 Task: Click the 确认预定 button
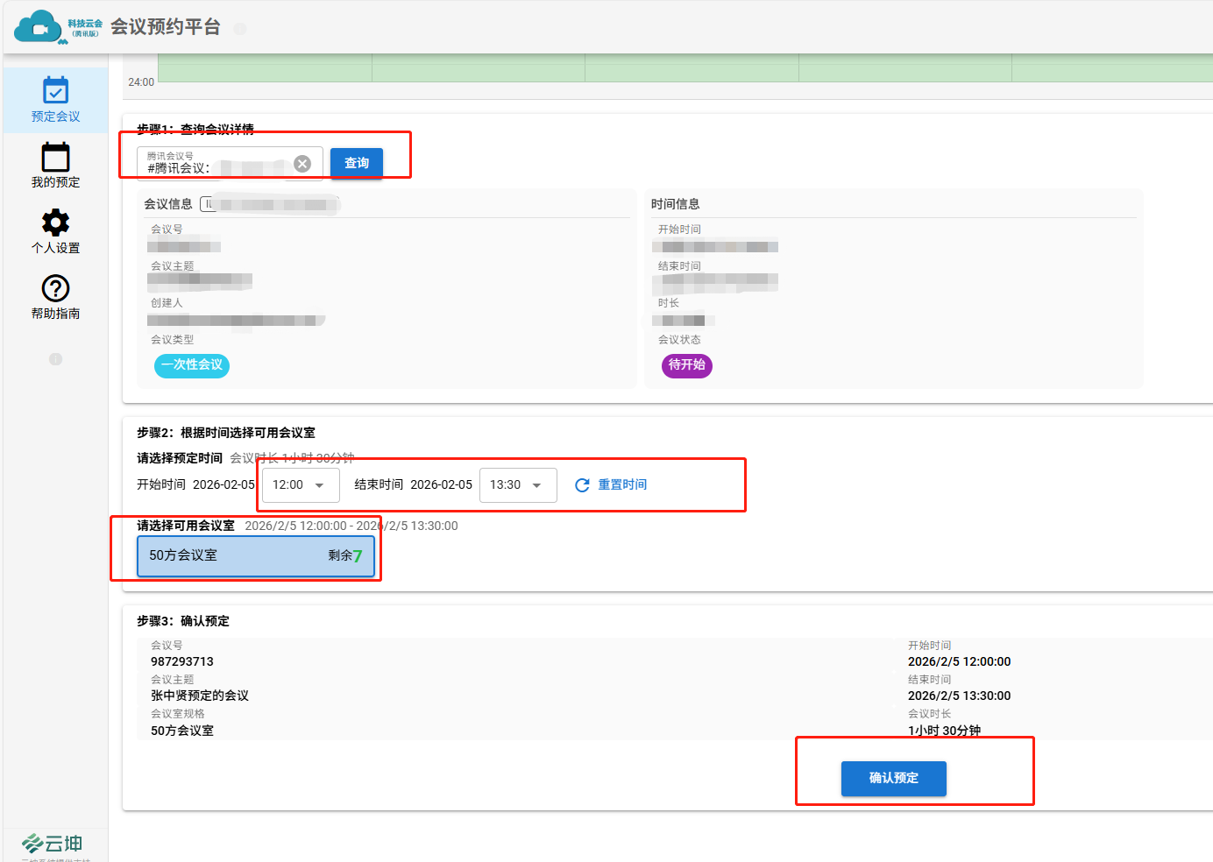[x=893, y=779]
